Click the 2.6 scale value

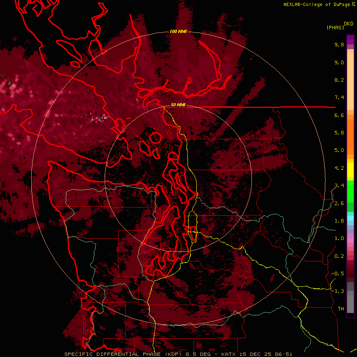coord(339,203)
